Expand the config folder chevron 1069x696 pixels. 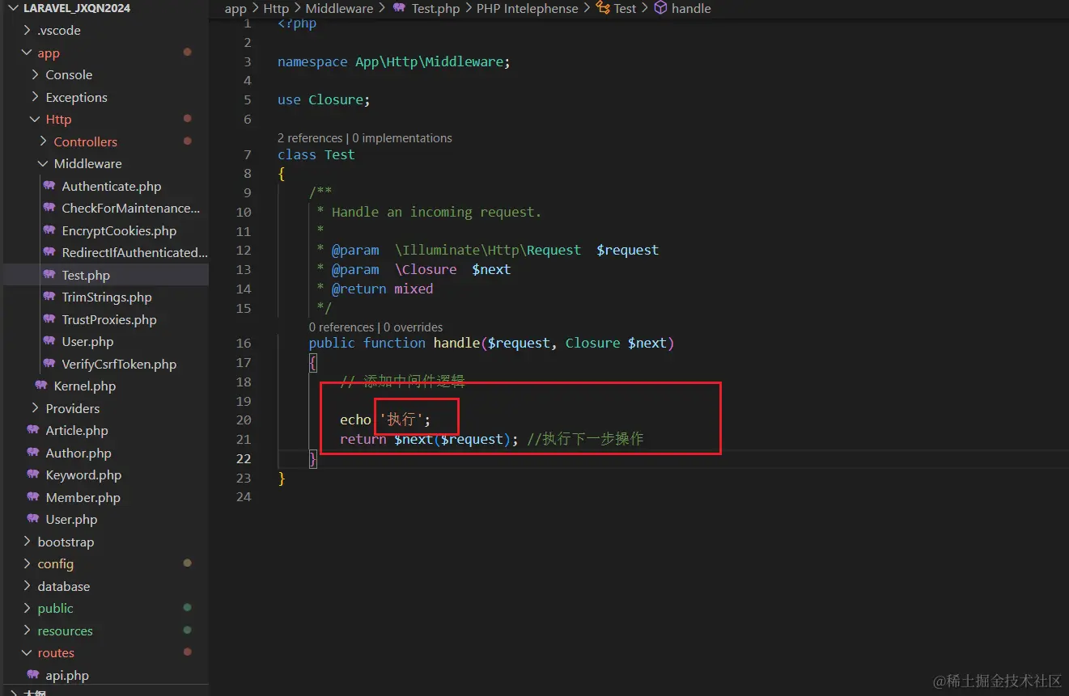coord(28,563)
